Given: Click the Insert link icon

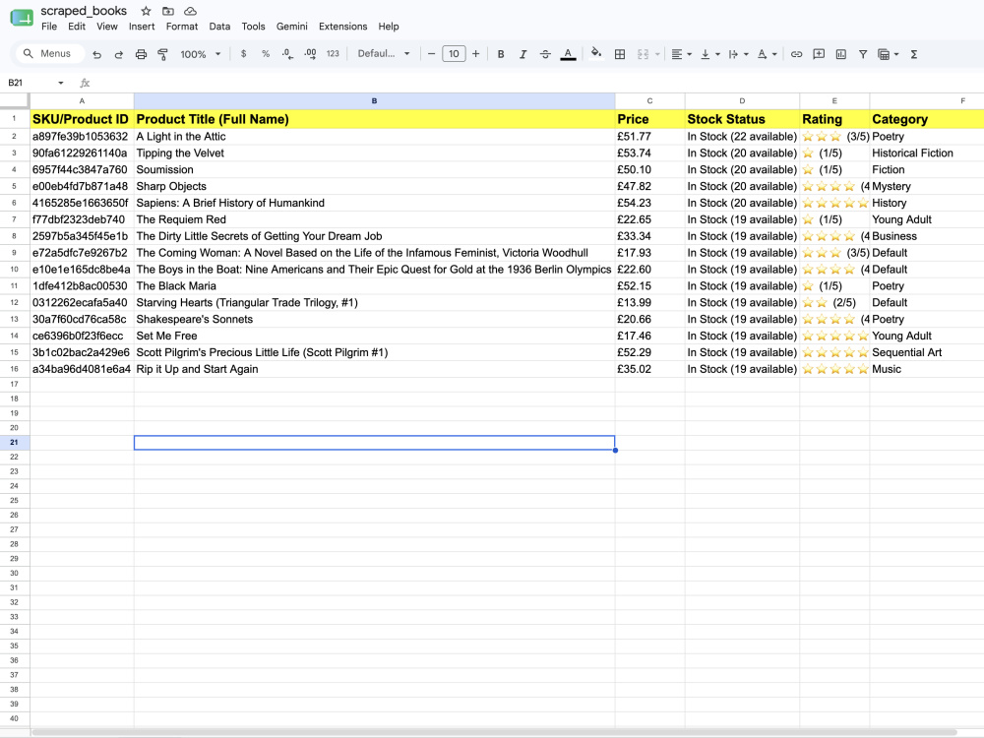Looking at the screenshot, I should [x=796, y=54].
